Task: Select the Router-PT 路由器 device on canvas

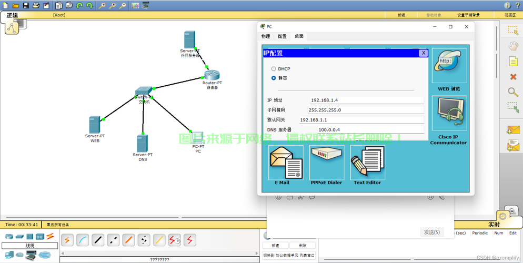Action: (213, 75)
